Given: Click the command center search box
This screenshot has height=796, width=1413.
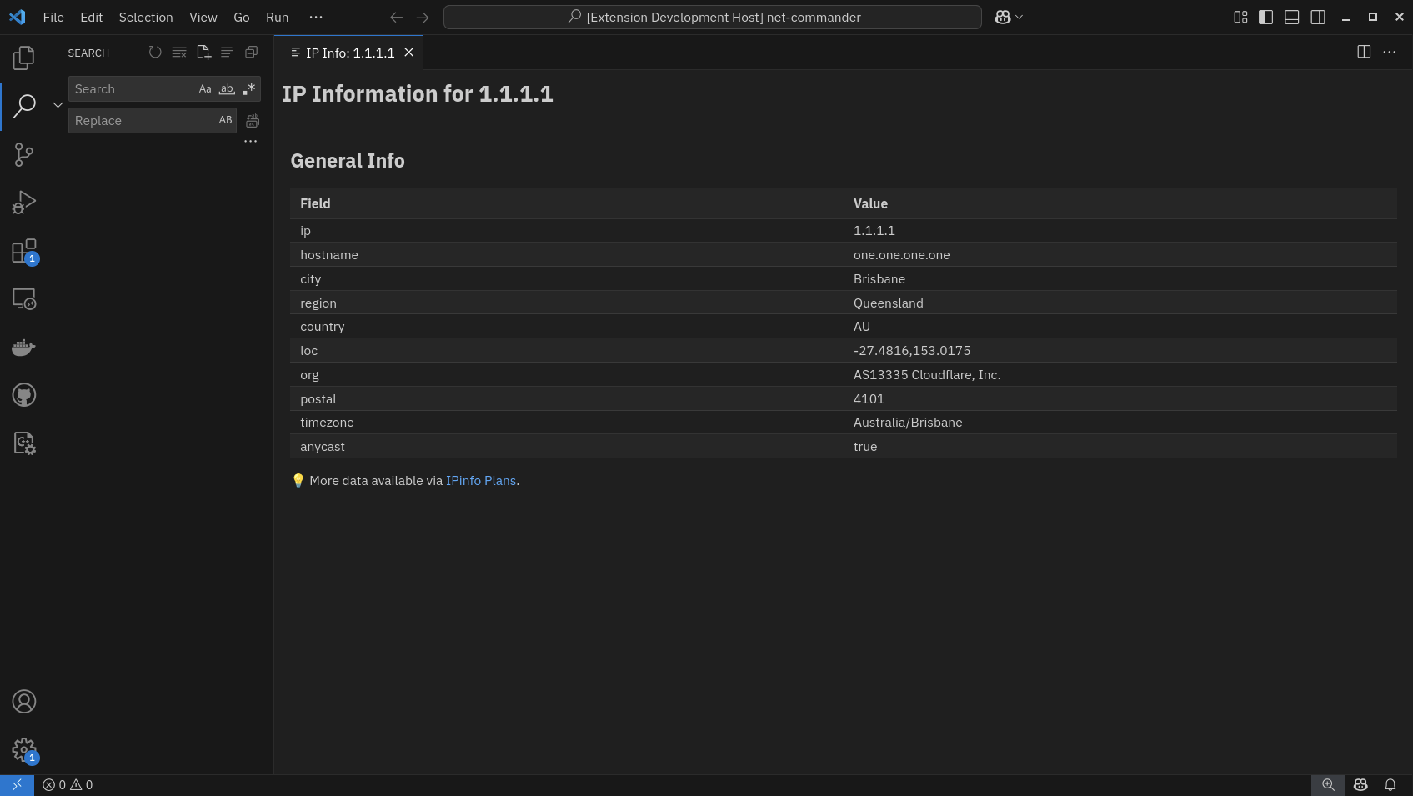Looking at the screenshot, I should pyautogui.click(x=713, y=17).
